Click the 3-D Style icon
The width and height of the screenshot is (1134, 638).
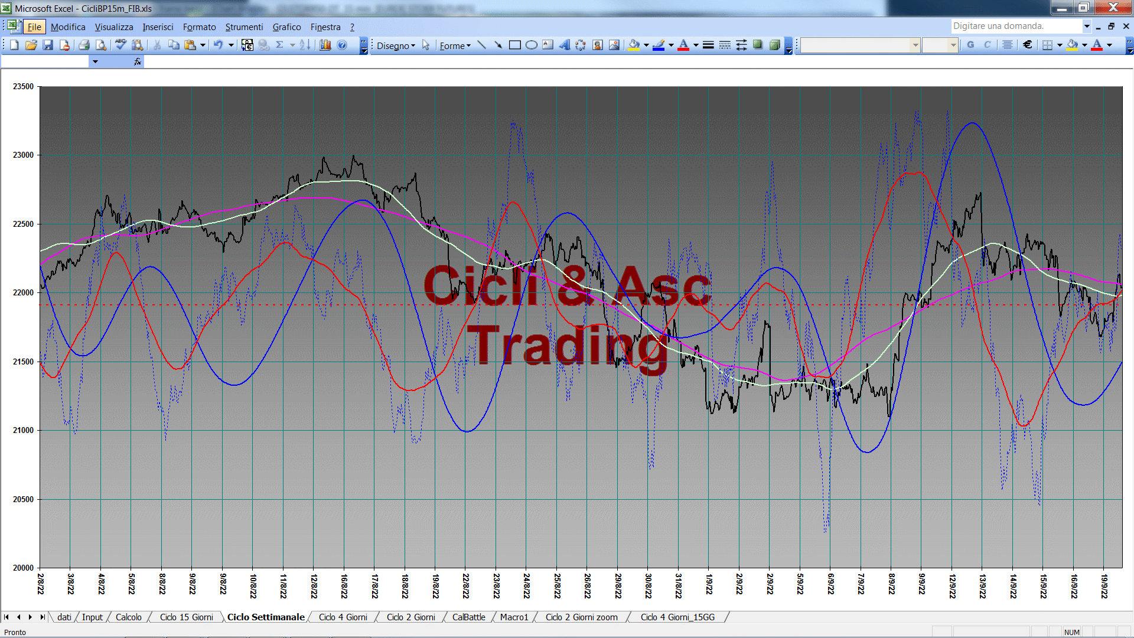point(774,45)
